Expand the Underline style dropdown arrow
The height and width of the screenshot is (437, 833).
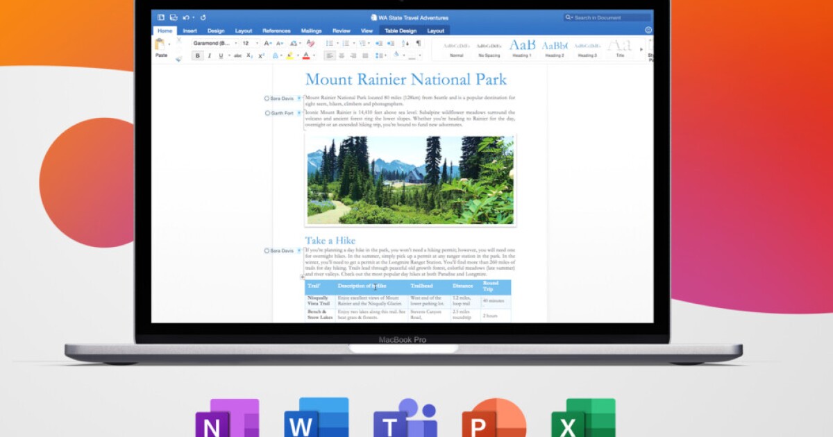[229, 55]
